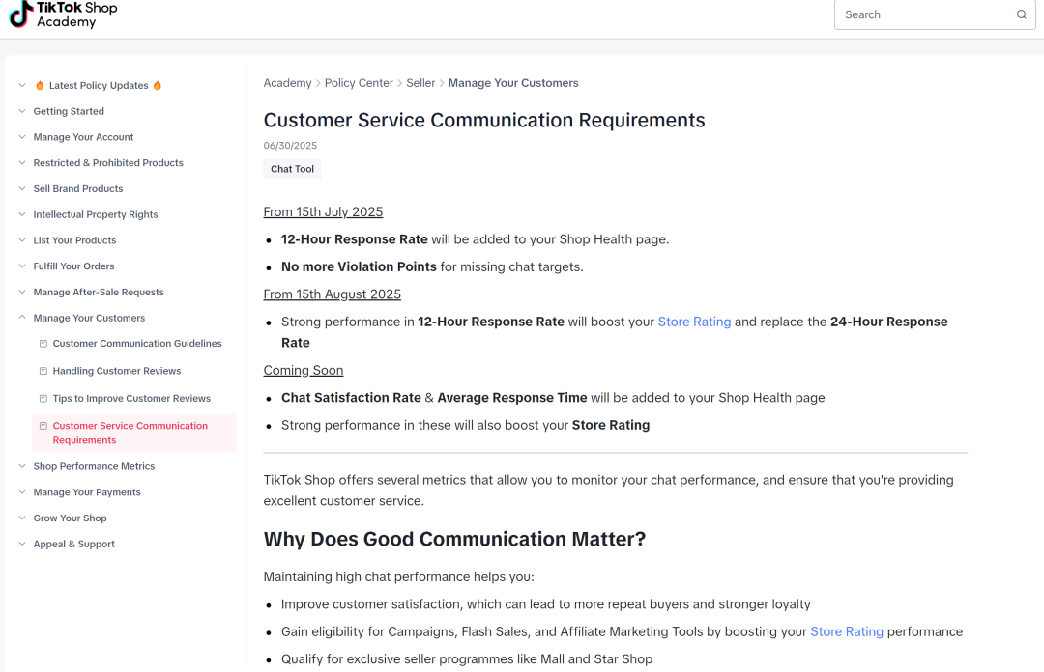1044x672 pixels.
Task: Click the document icon next to Customer Service Communication Requirements
Action: [43, 426]
